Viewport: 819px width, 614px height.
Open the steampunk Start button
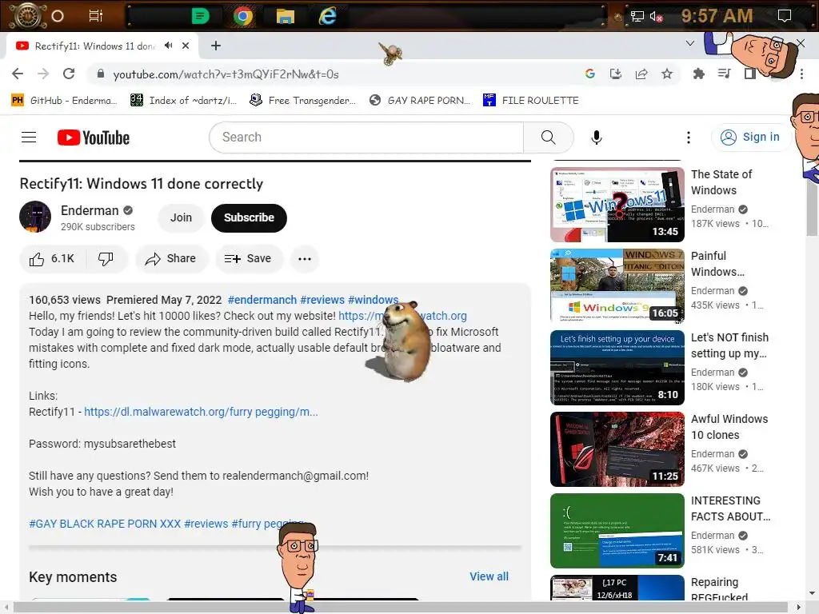pyautogui.click(x=26, y=16)
